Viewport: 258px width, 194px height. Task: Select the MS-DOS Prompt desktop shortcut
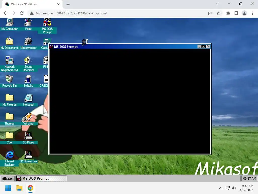[x=47, y=26]
